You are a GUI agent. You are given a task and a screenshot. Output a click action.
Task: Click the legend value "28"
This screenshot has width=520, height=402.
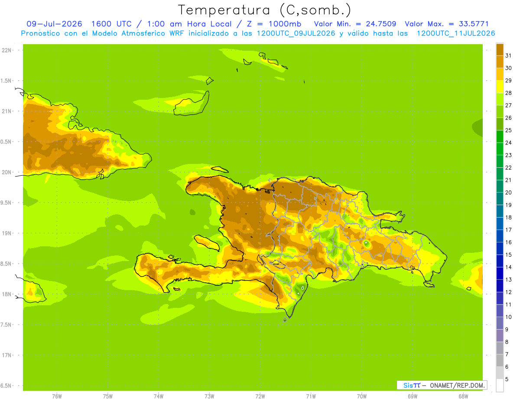click(x=508, y=93)
